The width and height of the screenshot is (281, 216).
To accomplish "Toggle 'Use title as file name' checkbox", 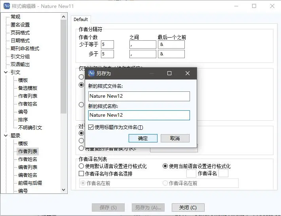I will click(91, 127).
